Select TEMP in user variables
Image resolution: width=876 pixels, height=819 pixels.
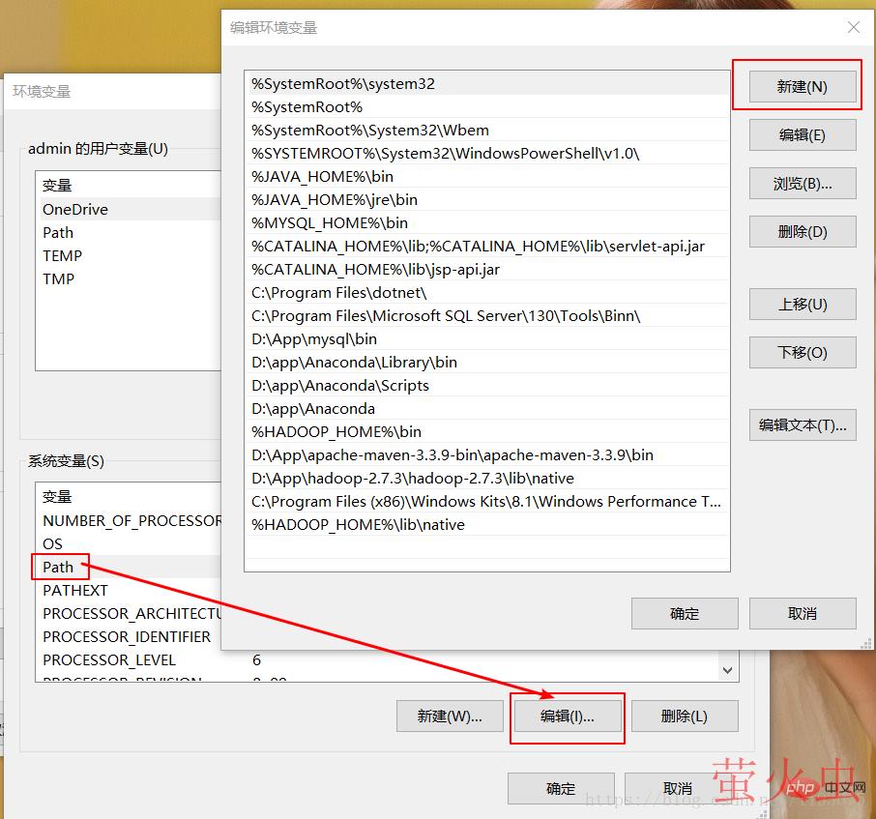(129, 256)
